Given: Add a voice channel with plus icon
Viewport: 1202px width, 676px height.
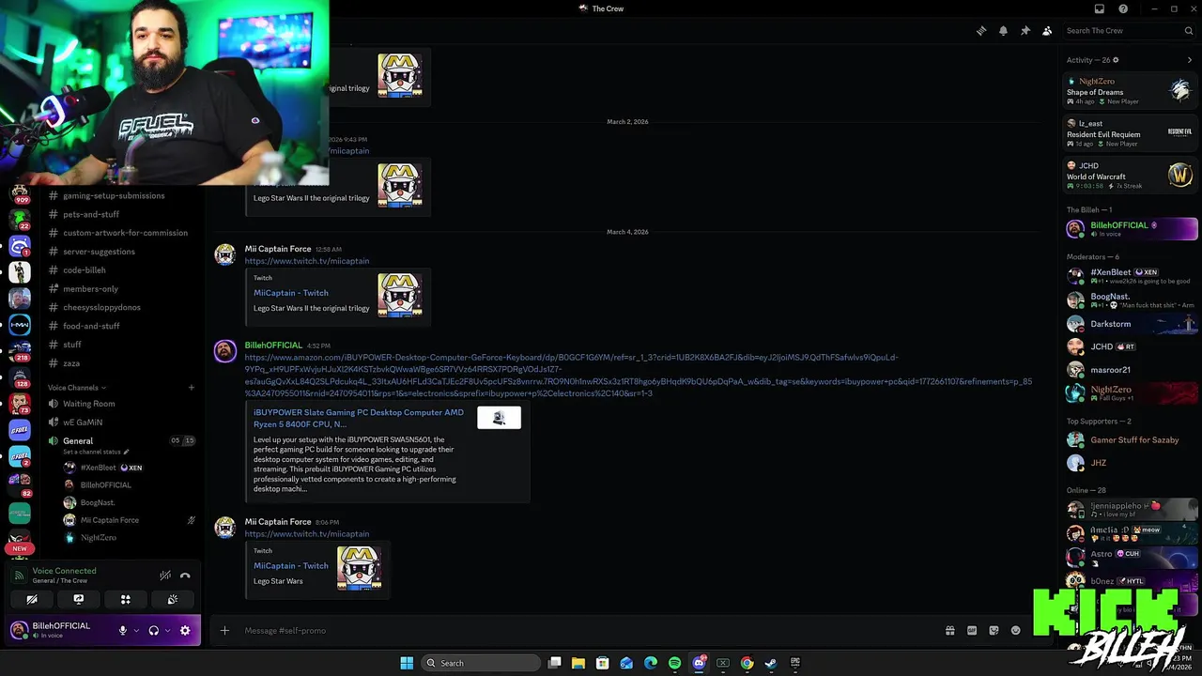Looking at the screenshot, I should tap(191, 388).
